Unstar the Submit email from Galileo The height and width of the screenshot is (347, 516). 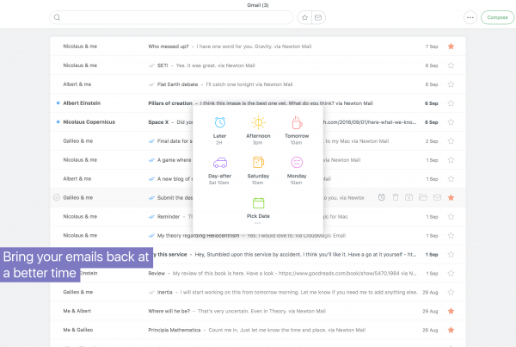click(451, 197)
